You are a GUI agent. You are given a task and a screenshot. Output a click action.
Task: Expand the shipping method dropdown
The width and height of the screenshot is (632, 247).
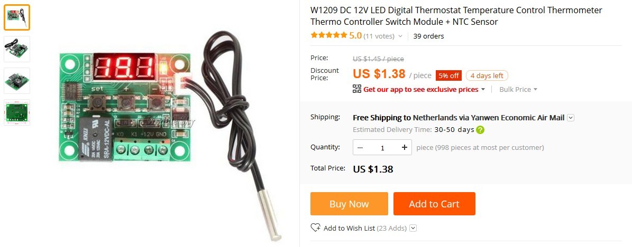click(x=570, y=118)
